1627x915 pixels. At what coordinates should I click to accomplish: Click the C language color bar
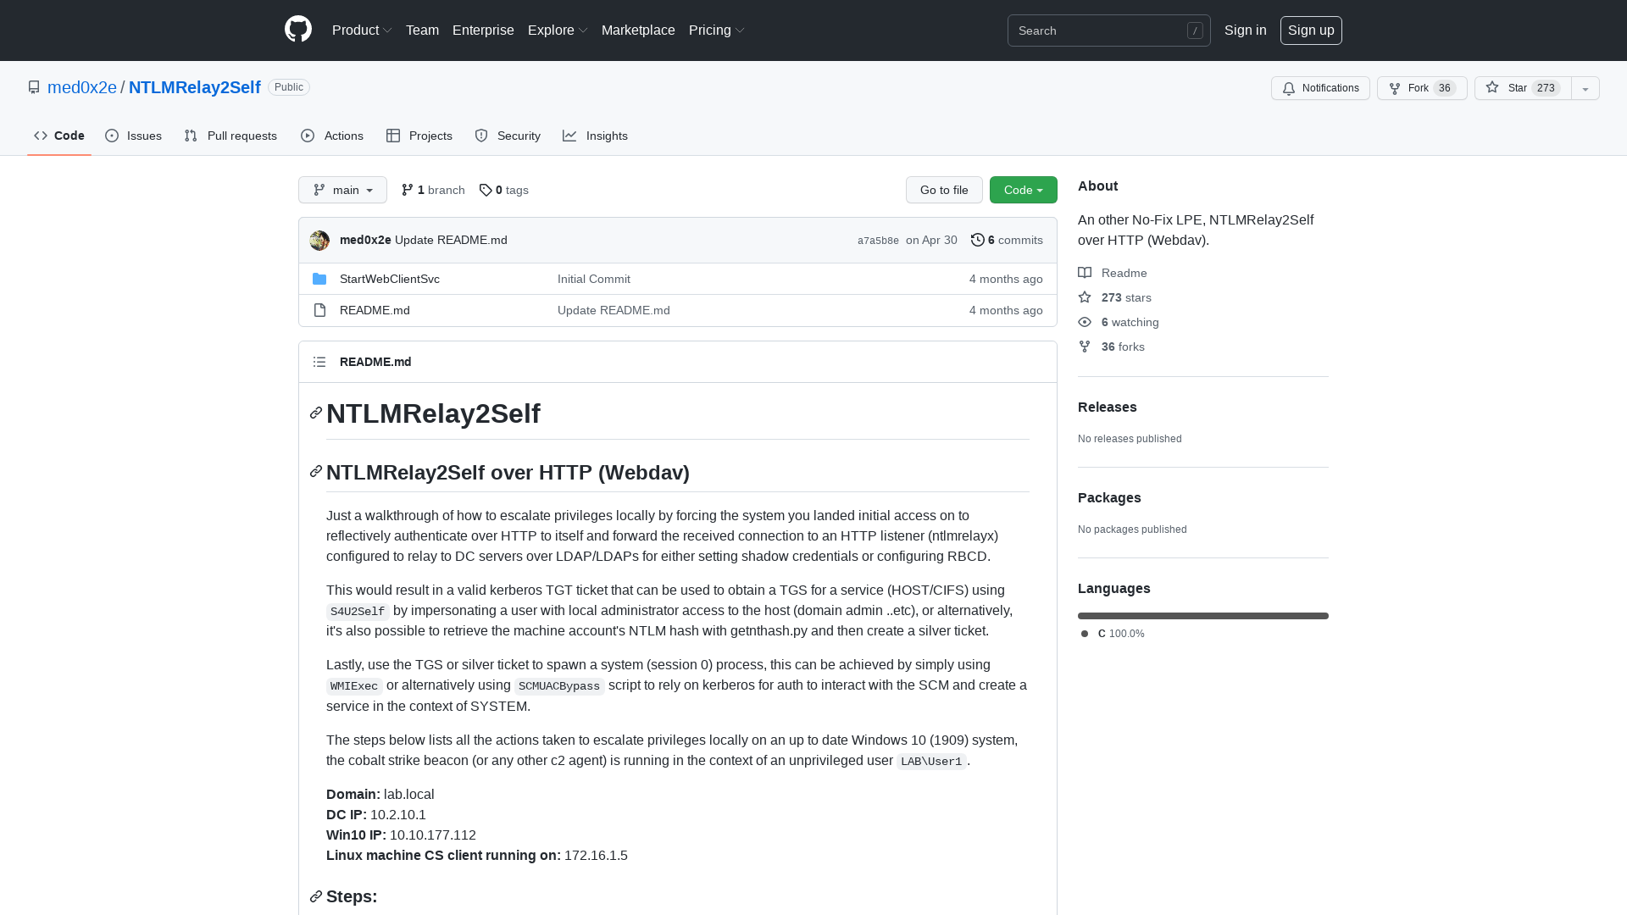(x=1203, y=616)
